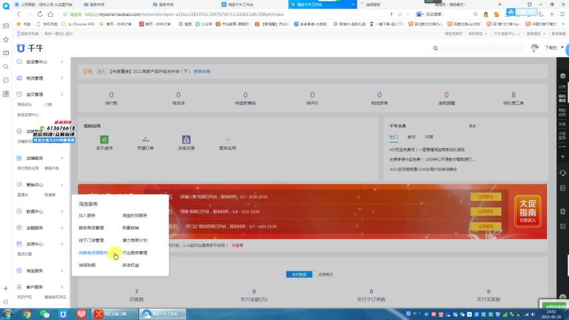Click the headset support icon in right sidebar

point(562,173)
